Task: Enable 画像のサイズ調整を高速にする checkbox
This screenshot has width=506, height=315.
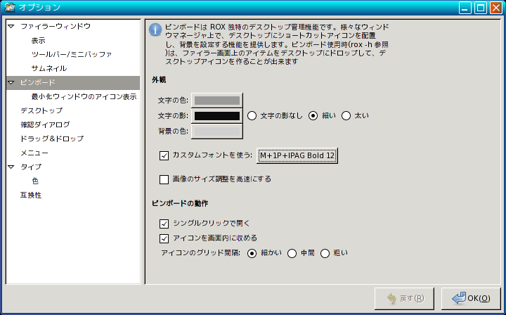Action: 164,179
